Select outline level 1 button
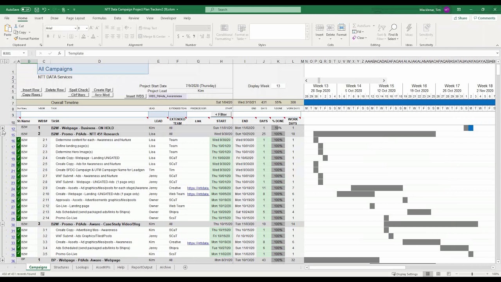The width and height of the screenshot is (501, 282). (2, 61)
